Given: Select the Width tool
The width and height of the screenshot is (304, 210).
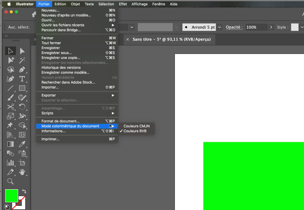Looking at the screenshot, I should click(x=22, y=116).
